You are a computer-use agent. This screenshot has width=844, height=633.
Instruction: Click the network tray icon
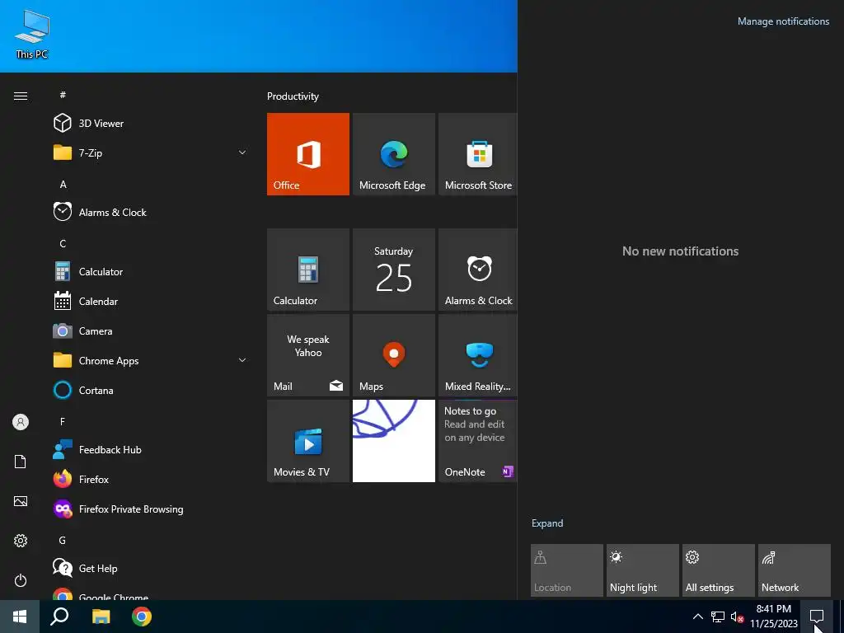pos(718,617)
